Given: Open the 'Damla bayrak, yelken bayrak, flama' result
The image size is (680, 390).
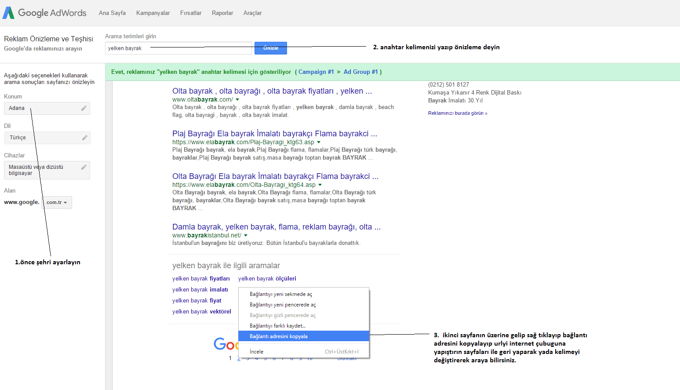Looking at the screenshot, I should click(276, 227).
